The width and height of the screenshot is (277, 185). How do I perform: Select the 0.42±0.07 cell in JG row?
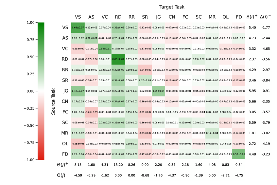pyautogui.click(x=78, y=91)
